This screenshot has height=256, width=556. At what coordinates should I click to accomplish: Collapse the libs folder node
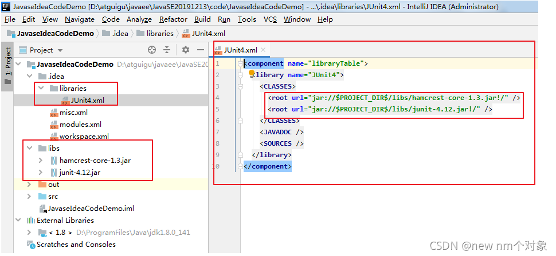[x=29, y=148]
